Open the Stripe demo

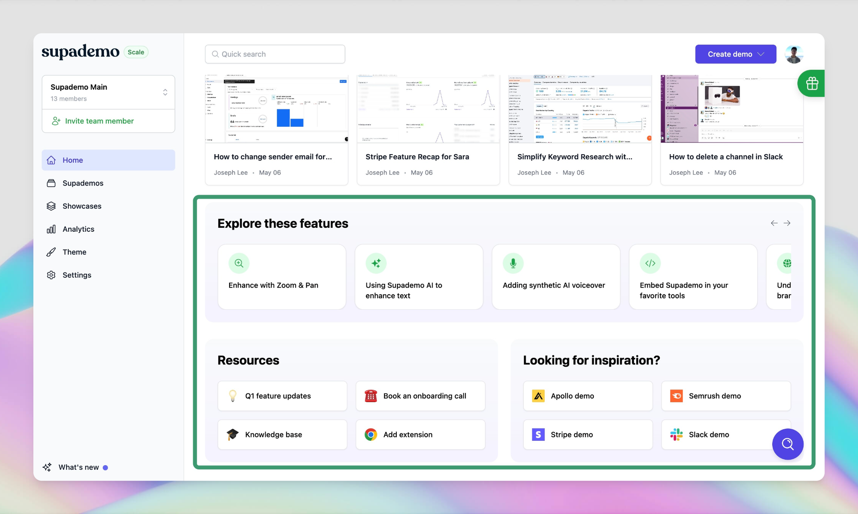coord(588,434)
